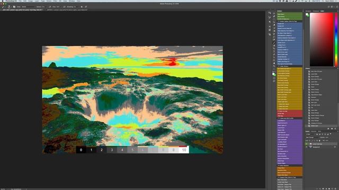The height and width of the screenshot is (190, 339).
Task: Switch to the Channels tab
Action: 314,131
